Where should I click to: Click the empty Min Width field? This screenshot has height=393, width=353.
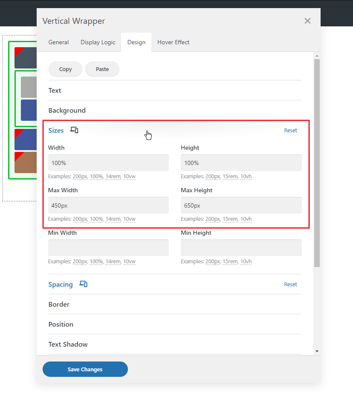[109, 248]
